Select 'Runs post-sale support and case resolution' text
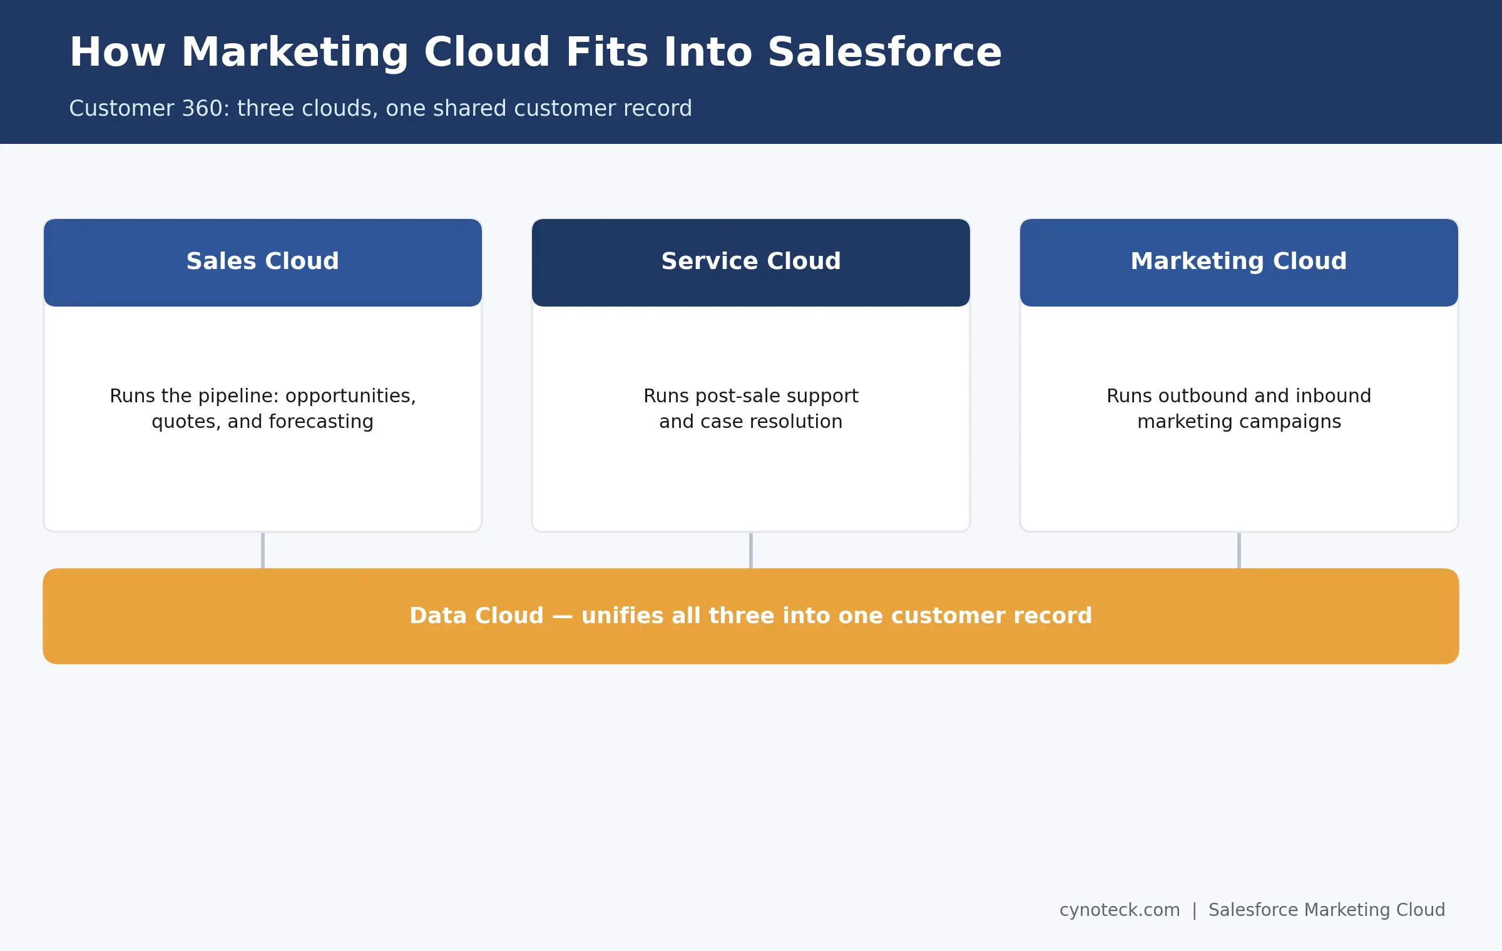The height and width of the screenshot is (951, 1502). 751,409
